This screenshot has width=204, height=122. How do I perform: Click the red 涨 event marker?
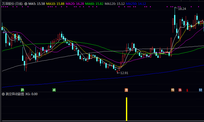[x=180, y=90]
